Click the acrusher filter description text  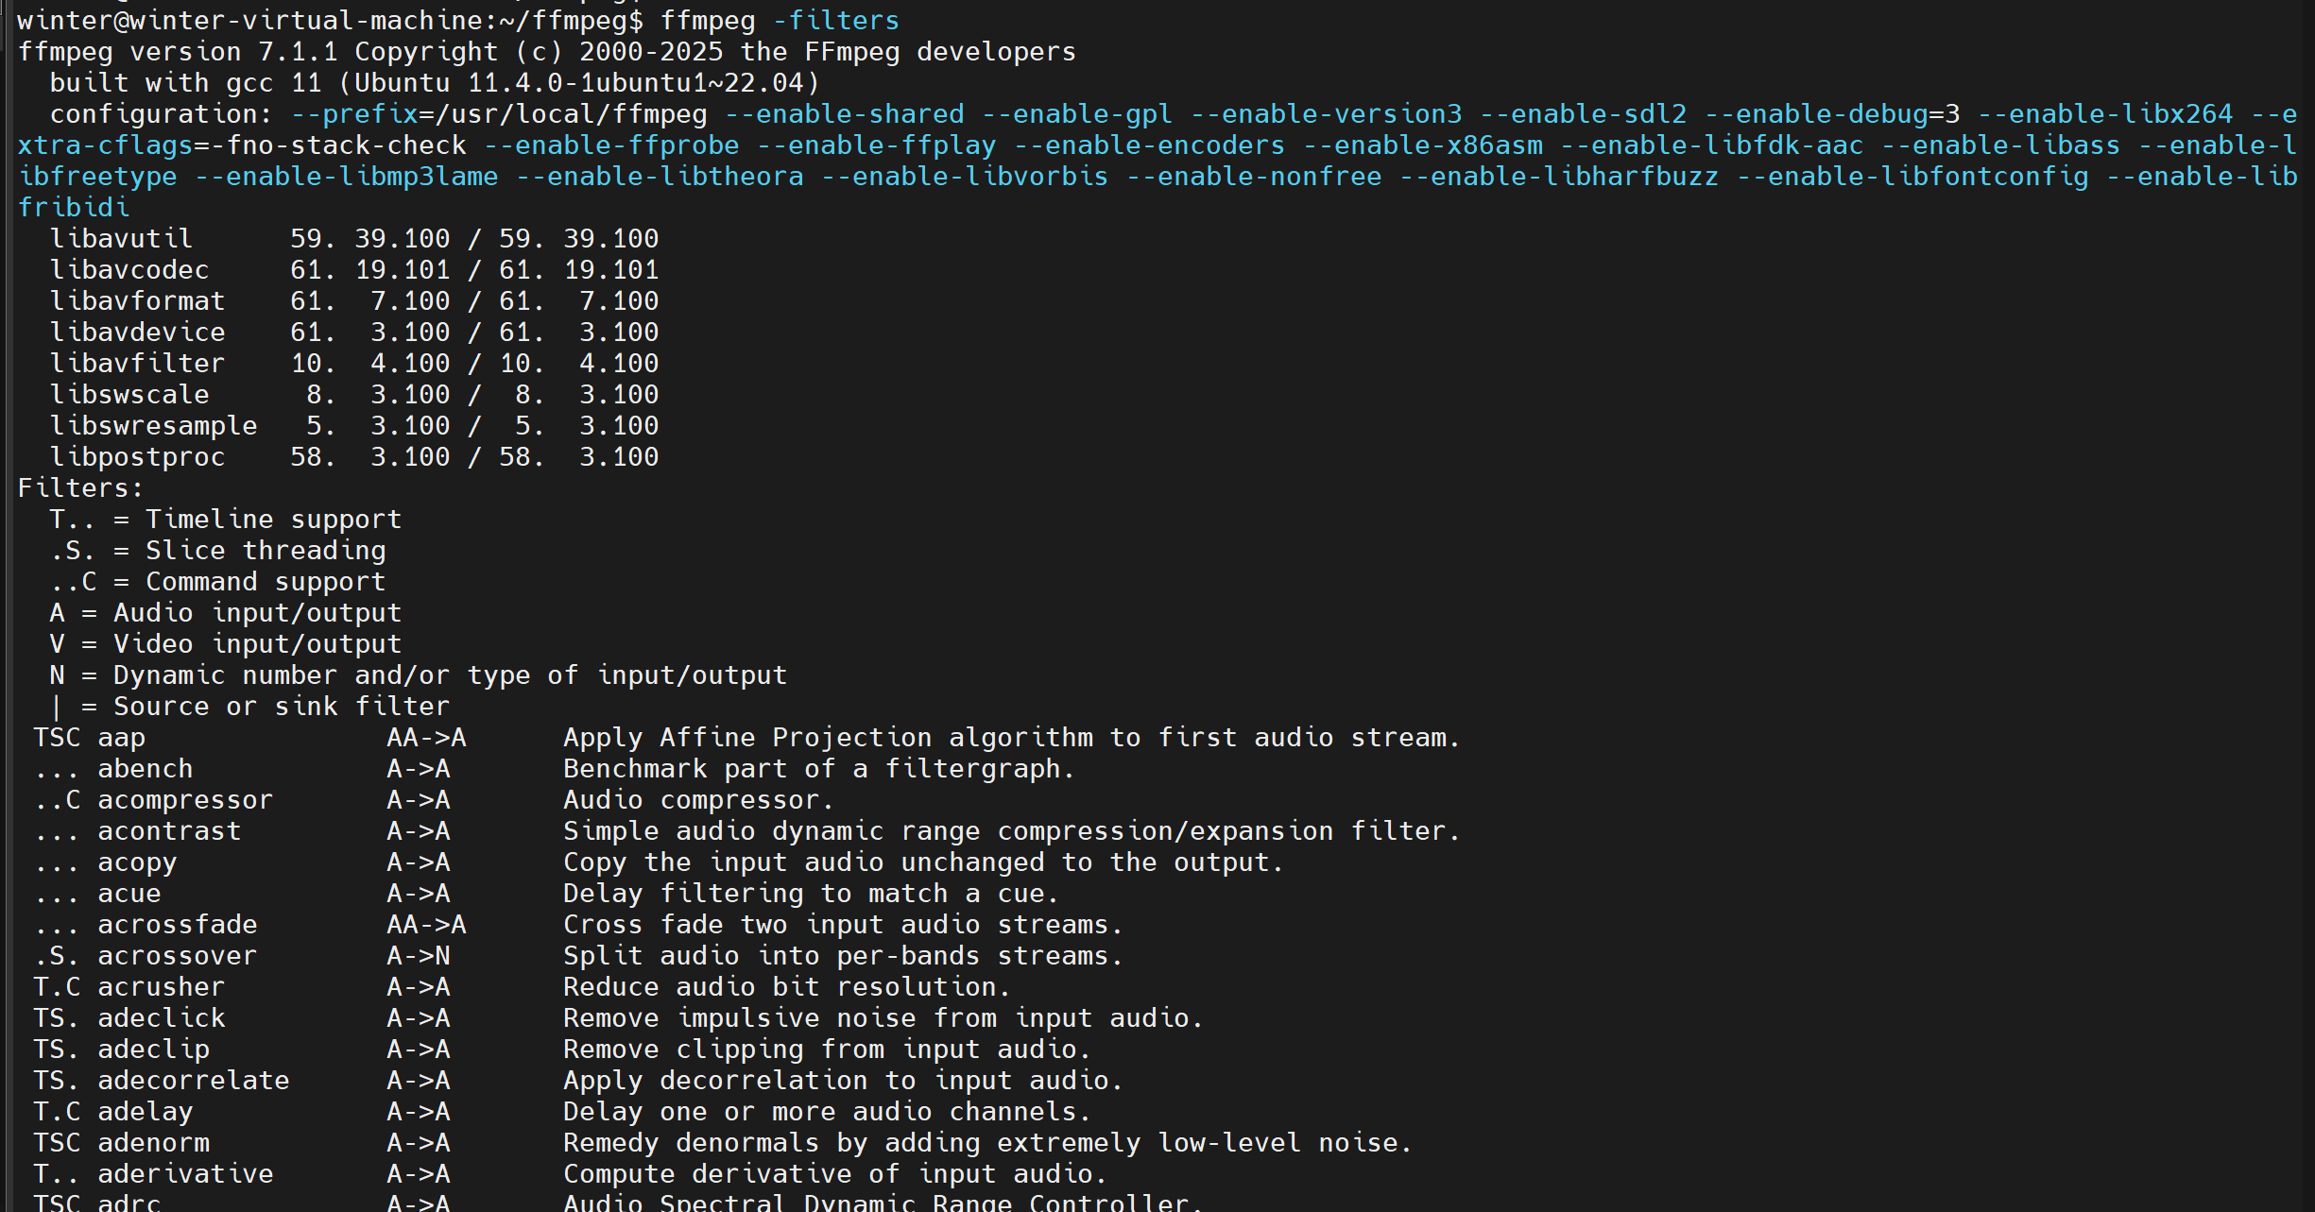click(786, 987)
